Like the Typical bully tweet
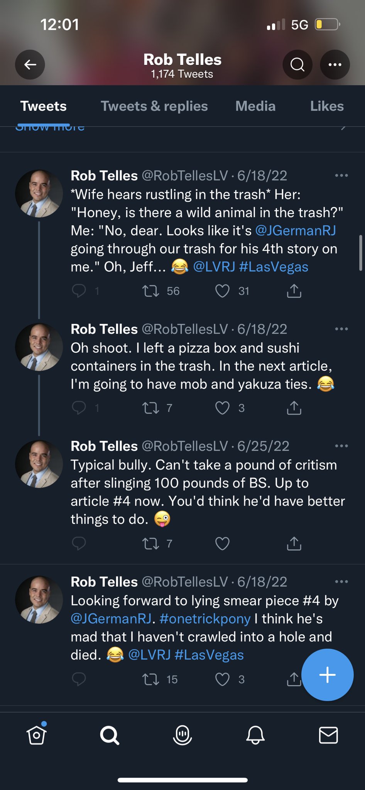The height and width of the screenshot is (790, 365). pos(222,544)
